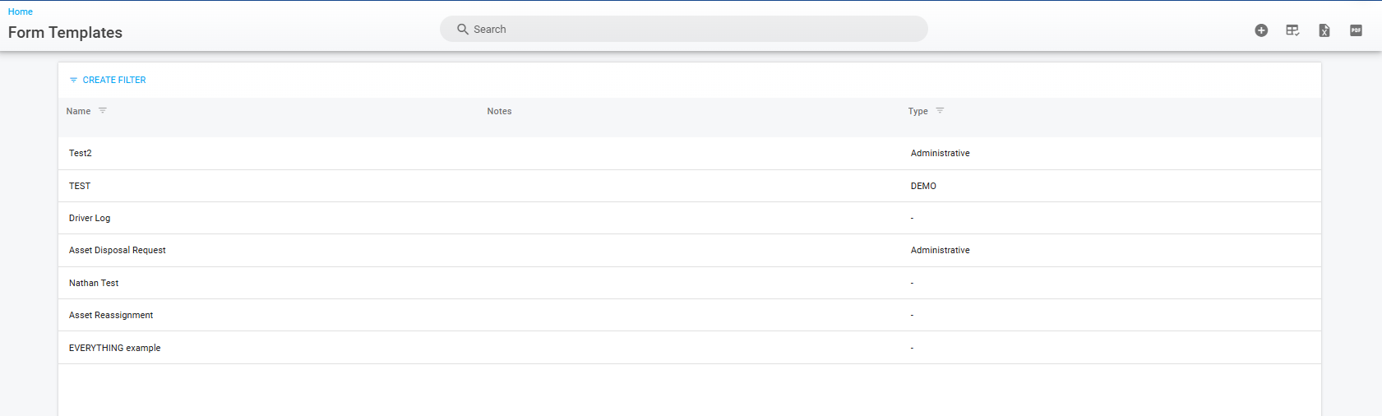The height and width of the screenshot is (416, 1382).
Task: Open the Asset Reassignment template
Action: (x=111, y=315)
